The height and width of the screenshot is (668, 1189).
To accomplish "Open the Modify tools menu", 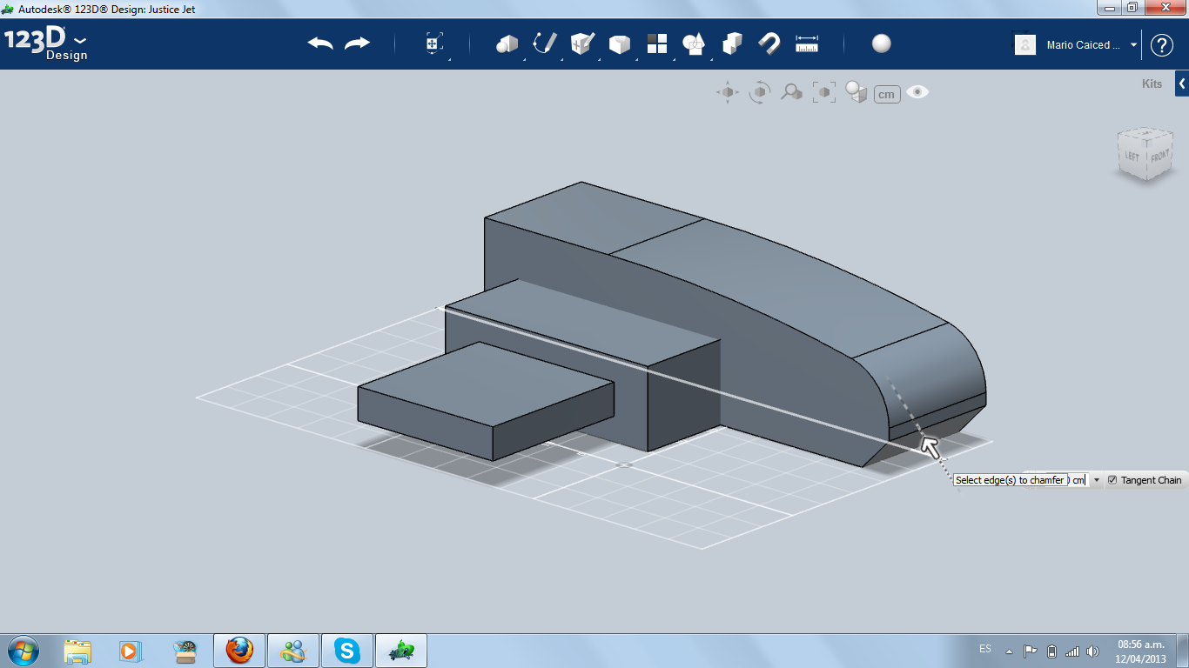I will pos(619,44).
